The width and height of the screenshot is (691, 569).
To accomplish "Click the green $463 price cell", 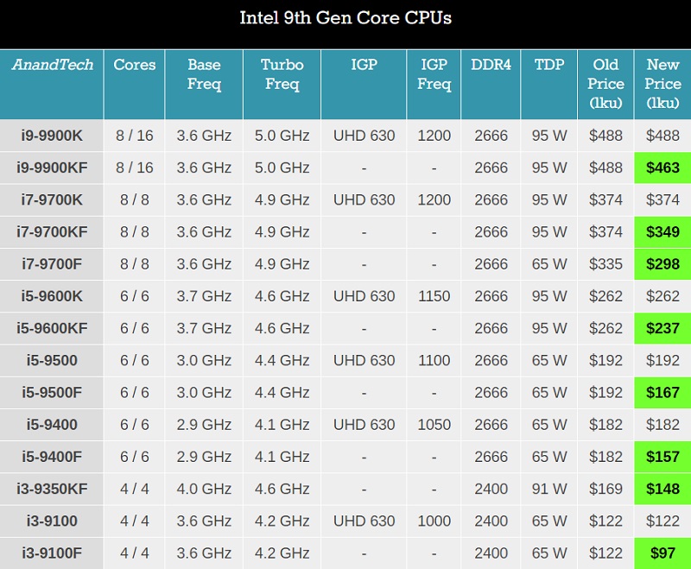I will pyautogui.click(x=662, y=168).
